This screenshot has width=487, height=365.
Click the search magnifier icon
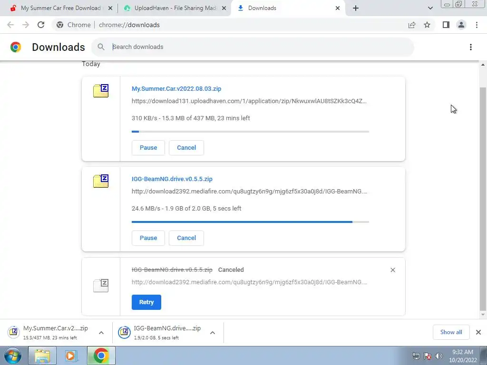coord(101,47)
